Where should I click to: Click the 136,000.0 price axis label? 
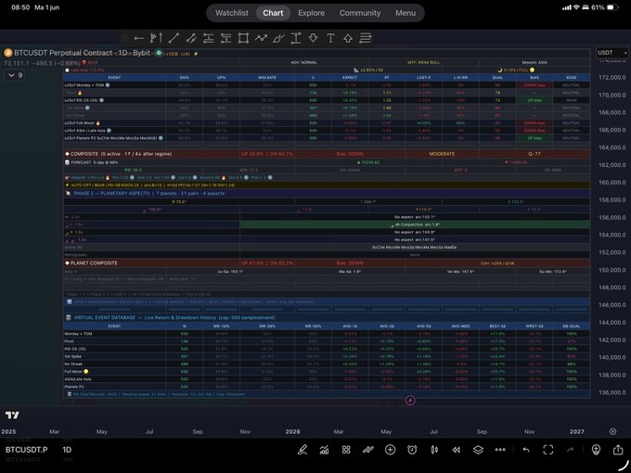coord(612,392)
